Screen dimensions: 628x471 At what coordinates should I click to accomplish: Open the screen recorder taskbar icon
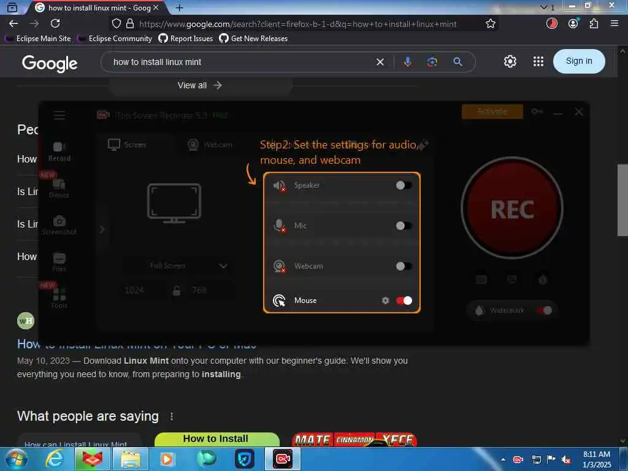(283, 459)
